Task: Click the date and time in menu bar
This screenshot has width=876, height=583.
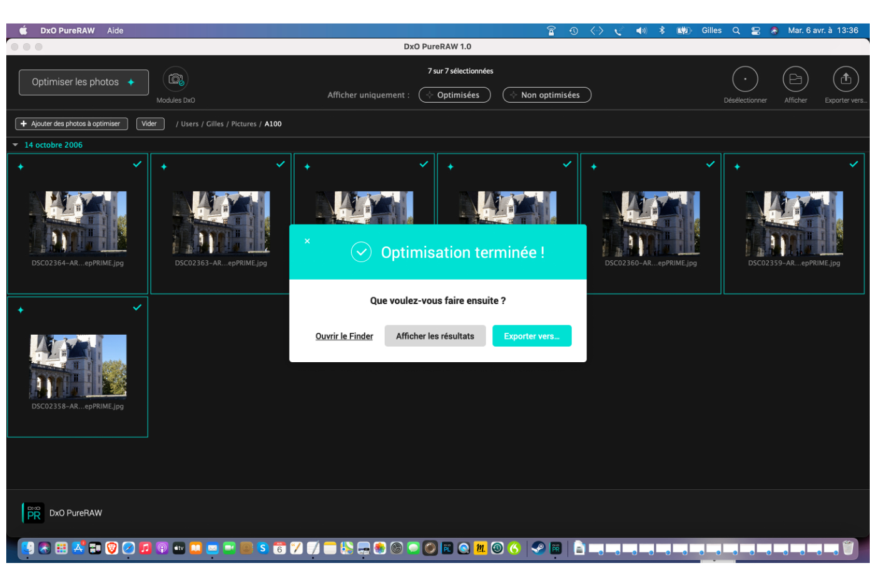Action: (823, 31)
